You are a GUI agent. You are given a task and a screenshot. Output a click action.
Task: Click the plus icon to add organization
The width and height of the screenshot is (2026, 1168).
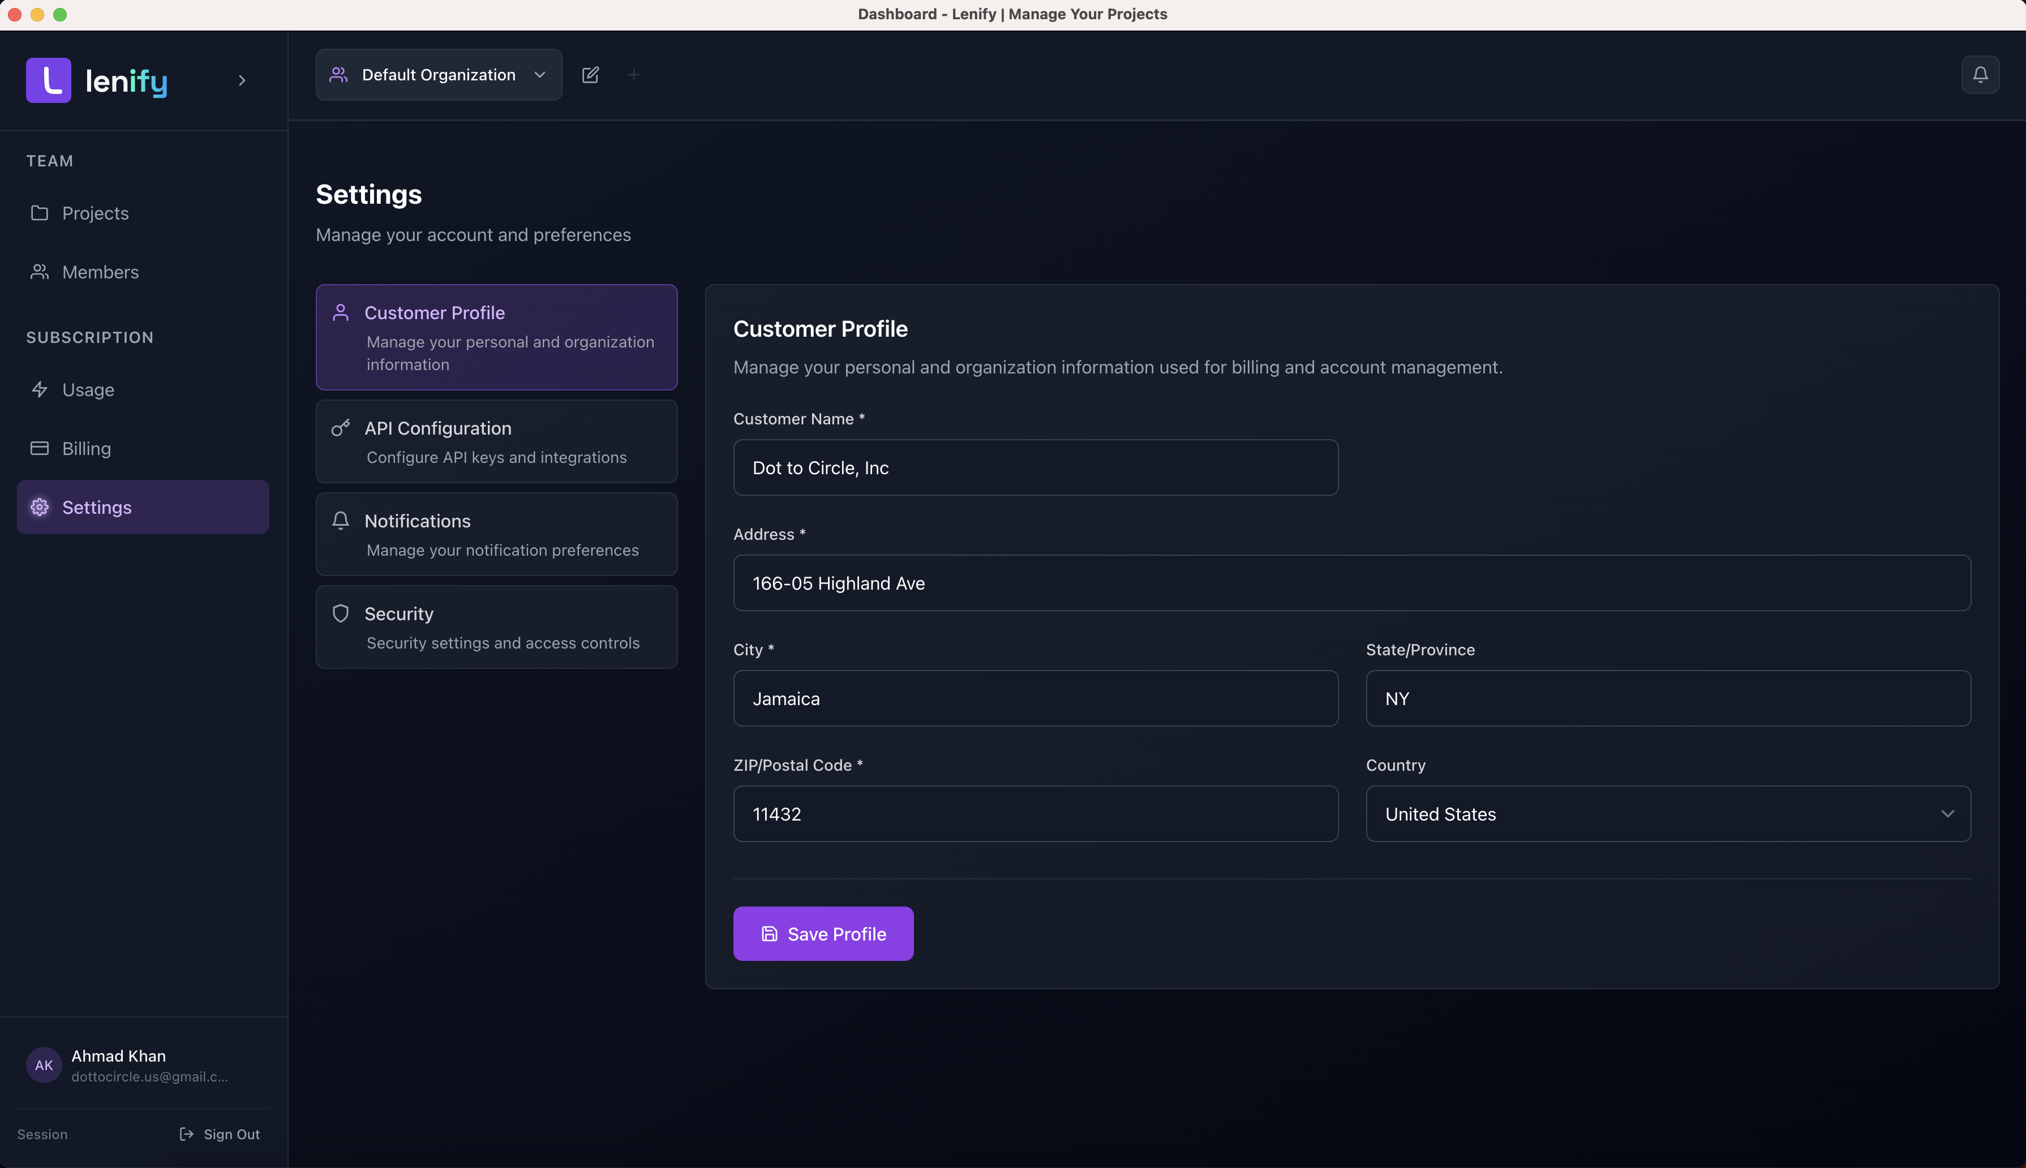coord(633,74)
